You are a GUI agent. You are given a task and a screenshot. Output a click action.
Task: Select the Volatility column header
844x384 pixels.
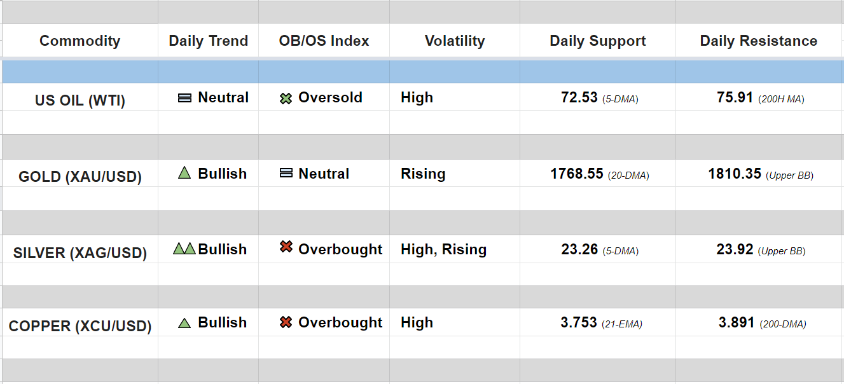(x=454, y=41)
